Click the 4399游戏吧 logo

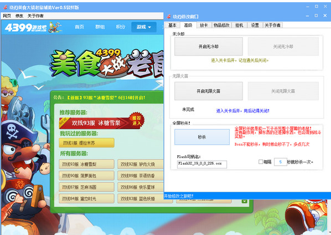click(x=33, y=28)
